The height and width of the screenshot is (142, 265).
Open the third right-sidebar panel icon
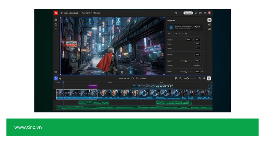(209, 29)
